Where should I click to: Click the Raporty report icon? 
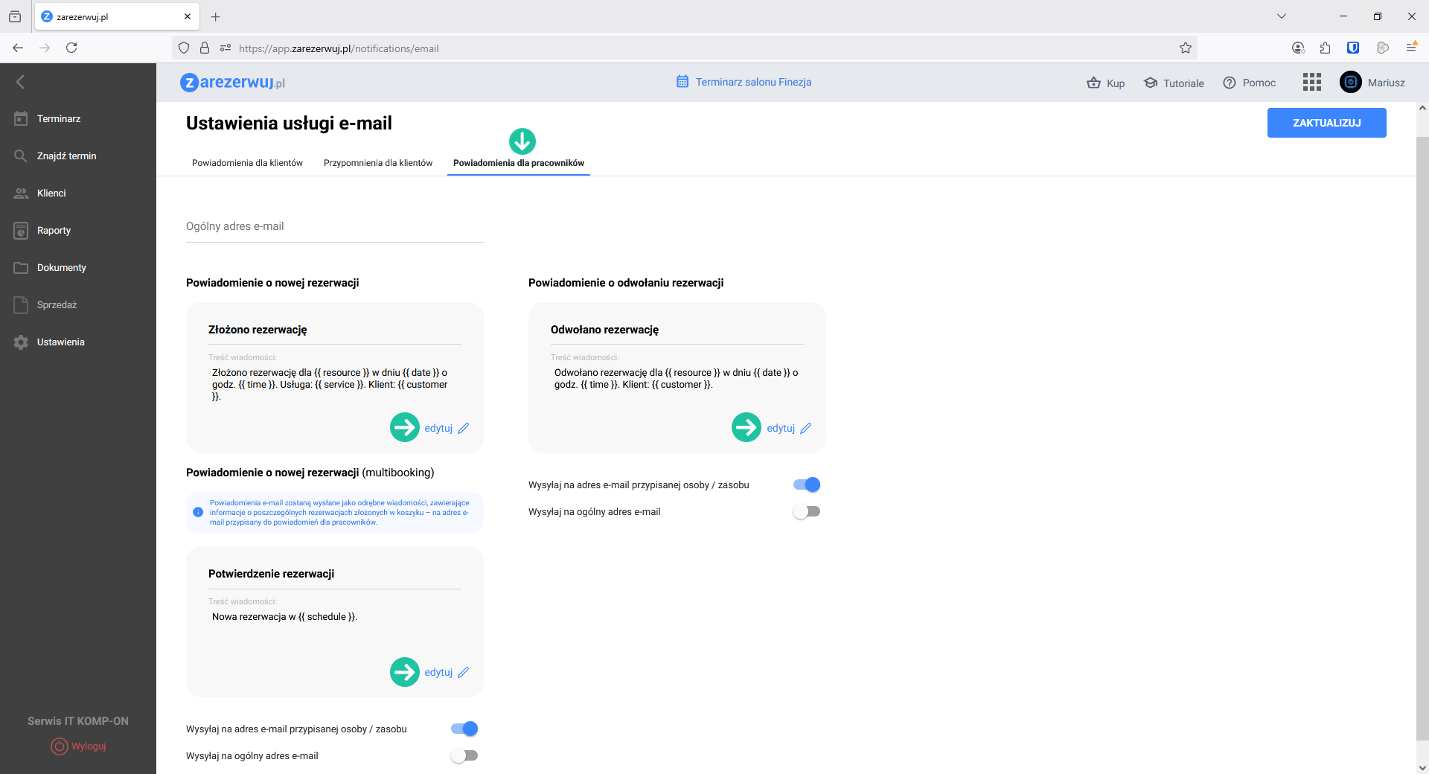tap(21, 230)
